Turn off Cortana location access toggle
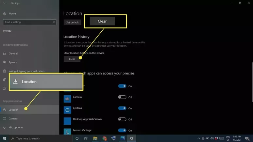Viewport: 253px width, 142px height. point(122,108)
